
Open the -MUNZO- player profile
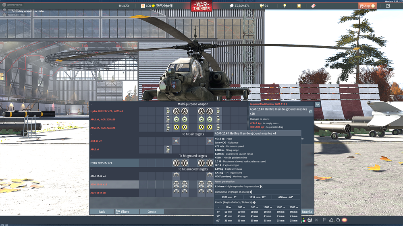click(124, 6)
